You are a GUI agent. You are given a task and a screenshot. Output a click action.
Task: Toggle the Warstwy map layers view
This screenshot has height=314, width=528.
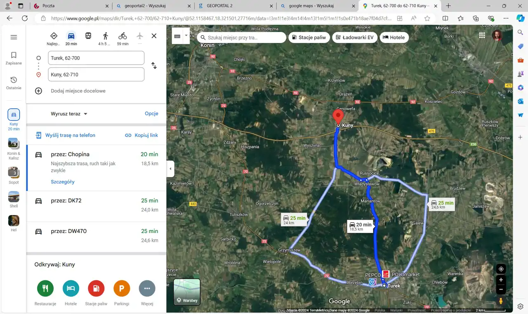point(187,292)
